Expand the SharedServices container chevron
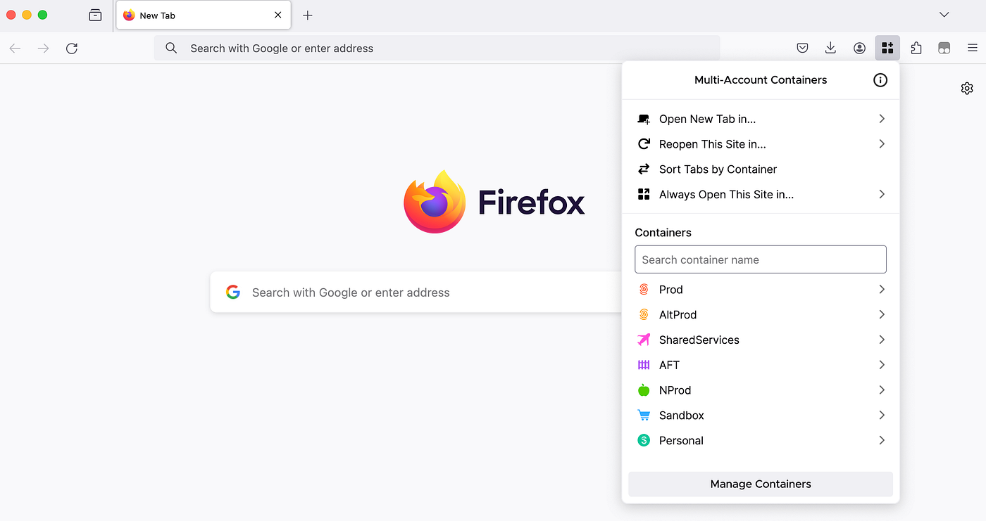The width and height of the screenshot is (986, 521). (x=882, y=340)
